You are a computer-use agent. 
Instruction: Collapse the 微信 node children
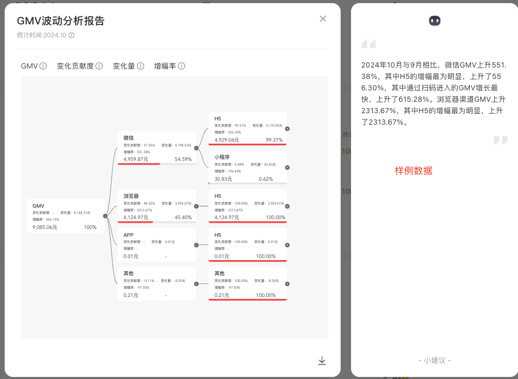[196, 147]
